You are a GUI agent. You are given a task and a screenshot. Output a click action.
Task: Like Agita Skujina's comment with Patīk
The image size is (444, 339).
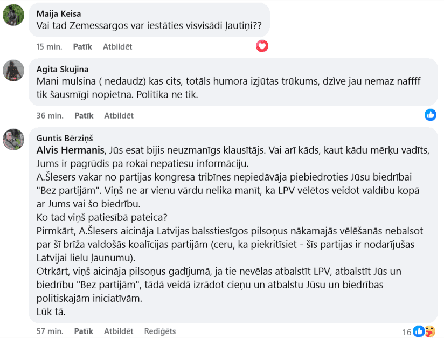[84, 116]
